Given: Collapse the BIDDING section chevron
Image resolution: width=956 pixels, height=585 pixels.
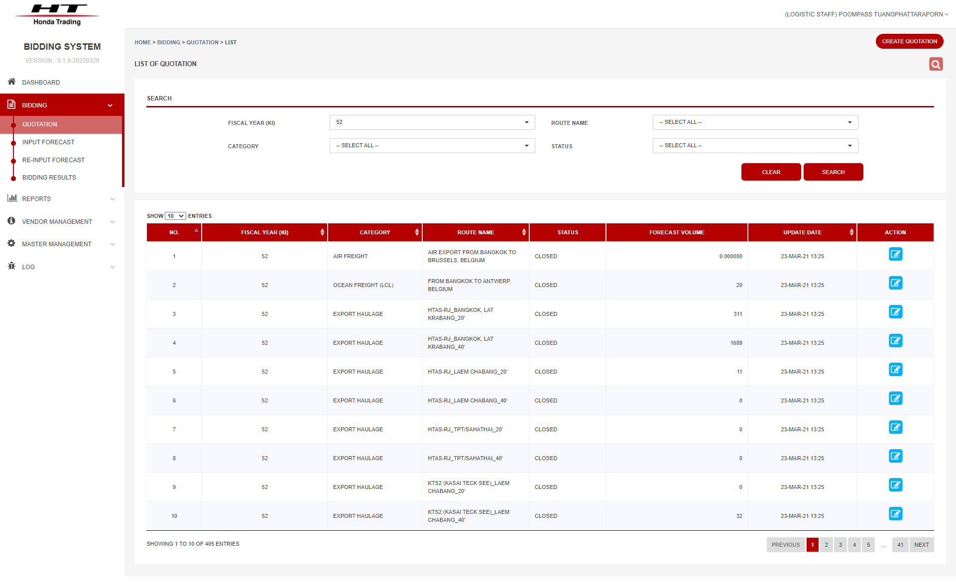Looking at the screenshot, I should tap(110, 105).
